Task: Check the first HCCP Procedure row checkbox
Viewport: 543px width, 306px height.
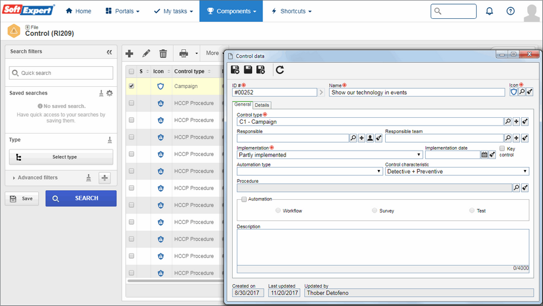Action: tap(131, 103)
